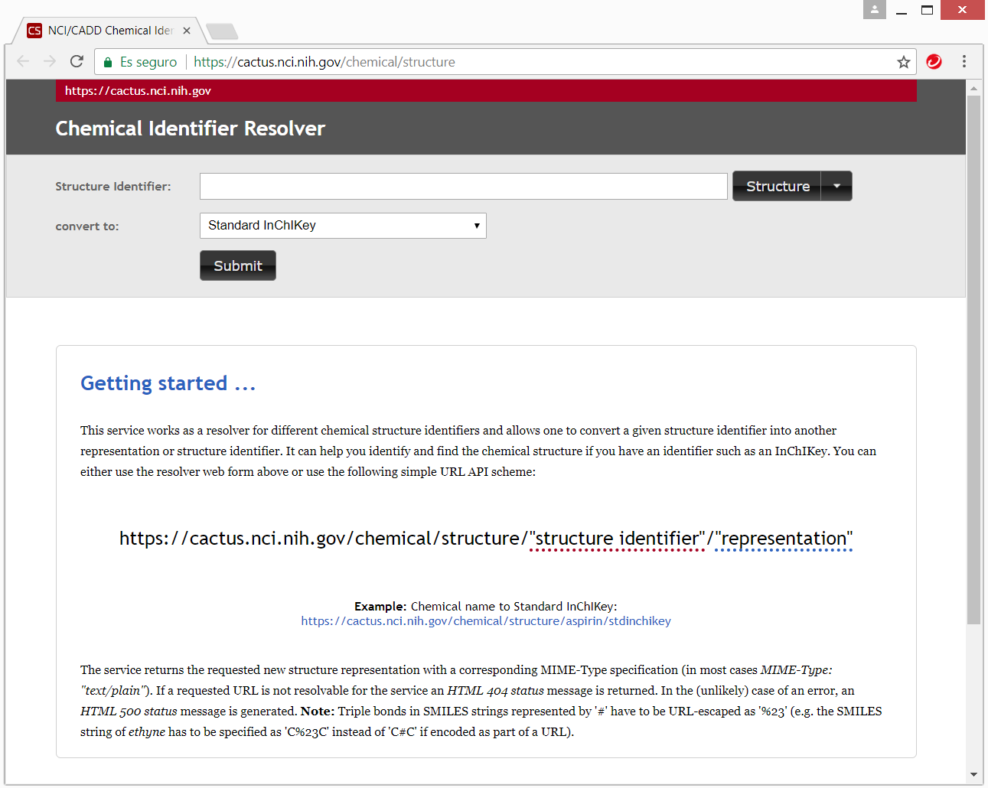
Task: Click 'Example:' bold label text
Action: [x=380, y=607]
